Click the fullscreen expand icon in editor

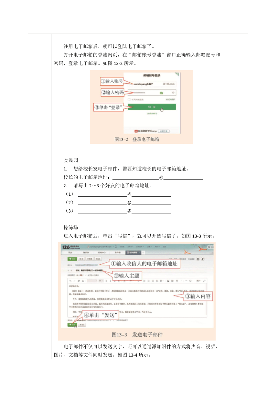[x=204, y=281]
